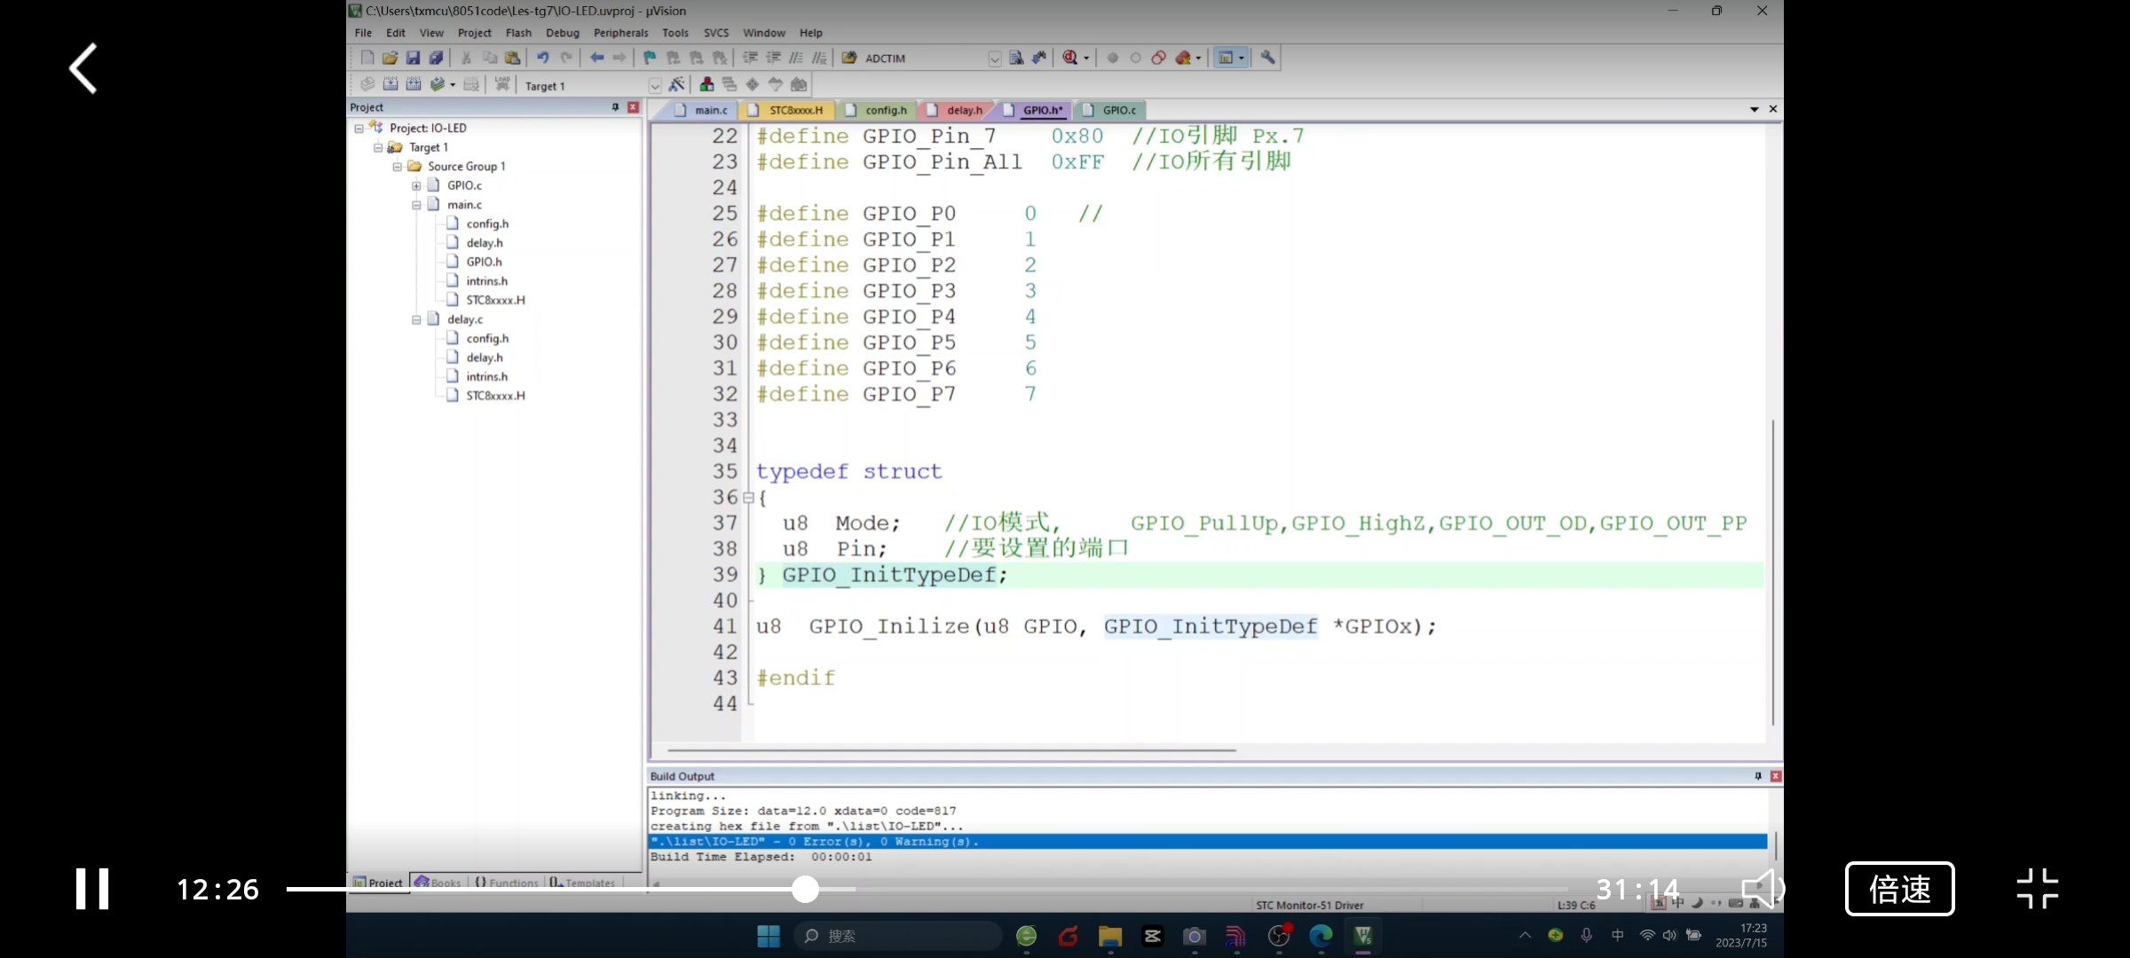
Task: Click the Open file folder icon
Action: 390,58
